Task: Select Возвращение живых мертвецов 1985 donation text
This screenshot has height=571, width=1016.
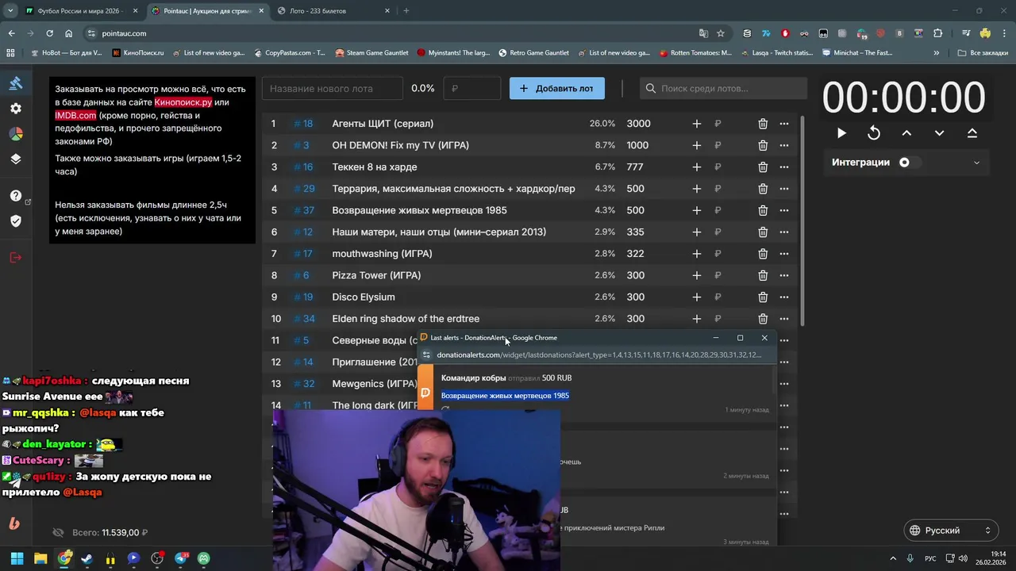Action: (x=505, y=396)
